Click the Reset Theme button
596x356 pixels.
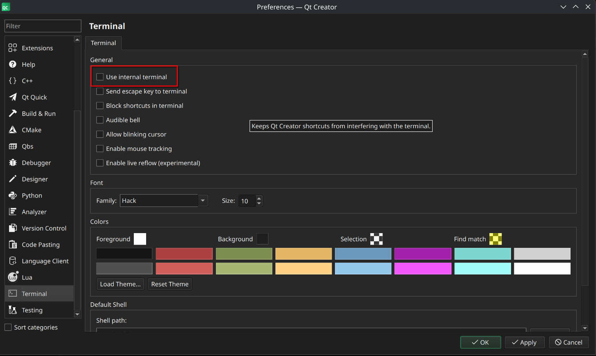point(170,284)
